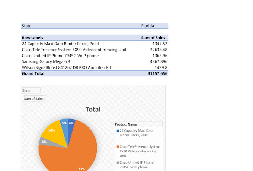Select the Cisco Unified IP Phone 7945G row label

(60, 56)
